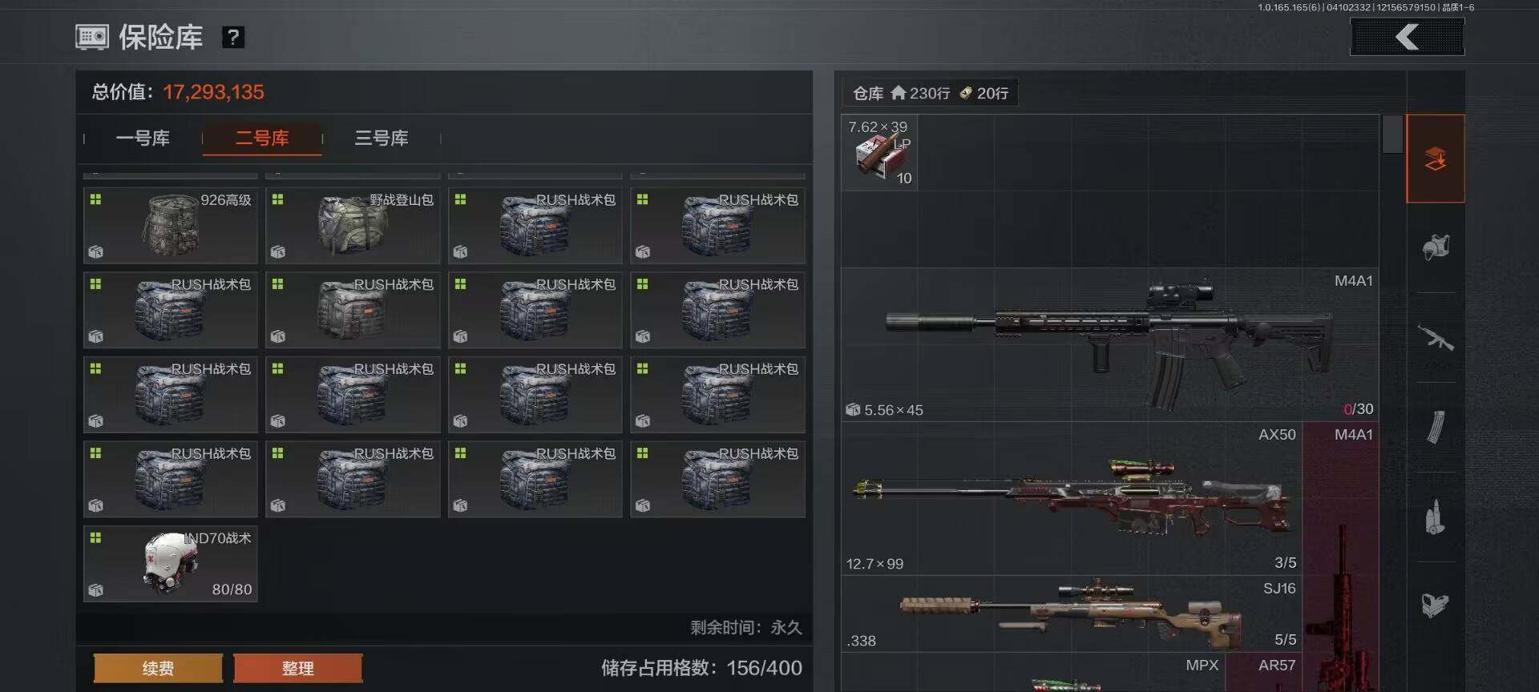Open the rifle weapons category filter
The height and width of the screenshot is (692, 1539).
point(1435,337)
